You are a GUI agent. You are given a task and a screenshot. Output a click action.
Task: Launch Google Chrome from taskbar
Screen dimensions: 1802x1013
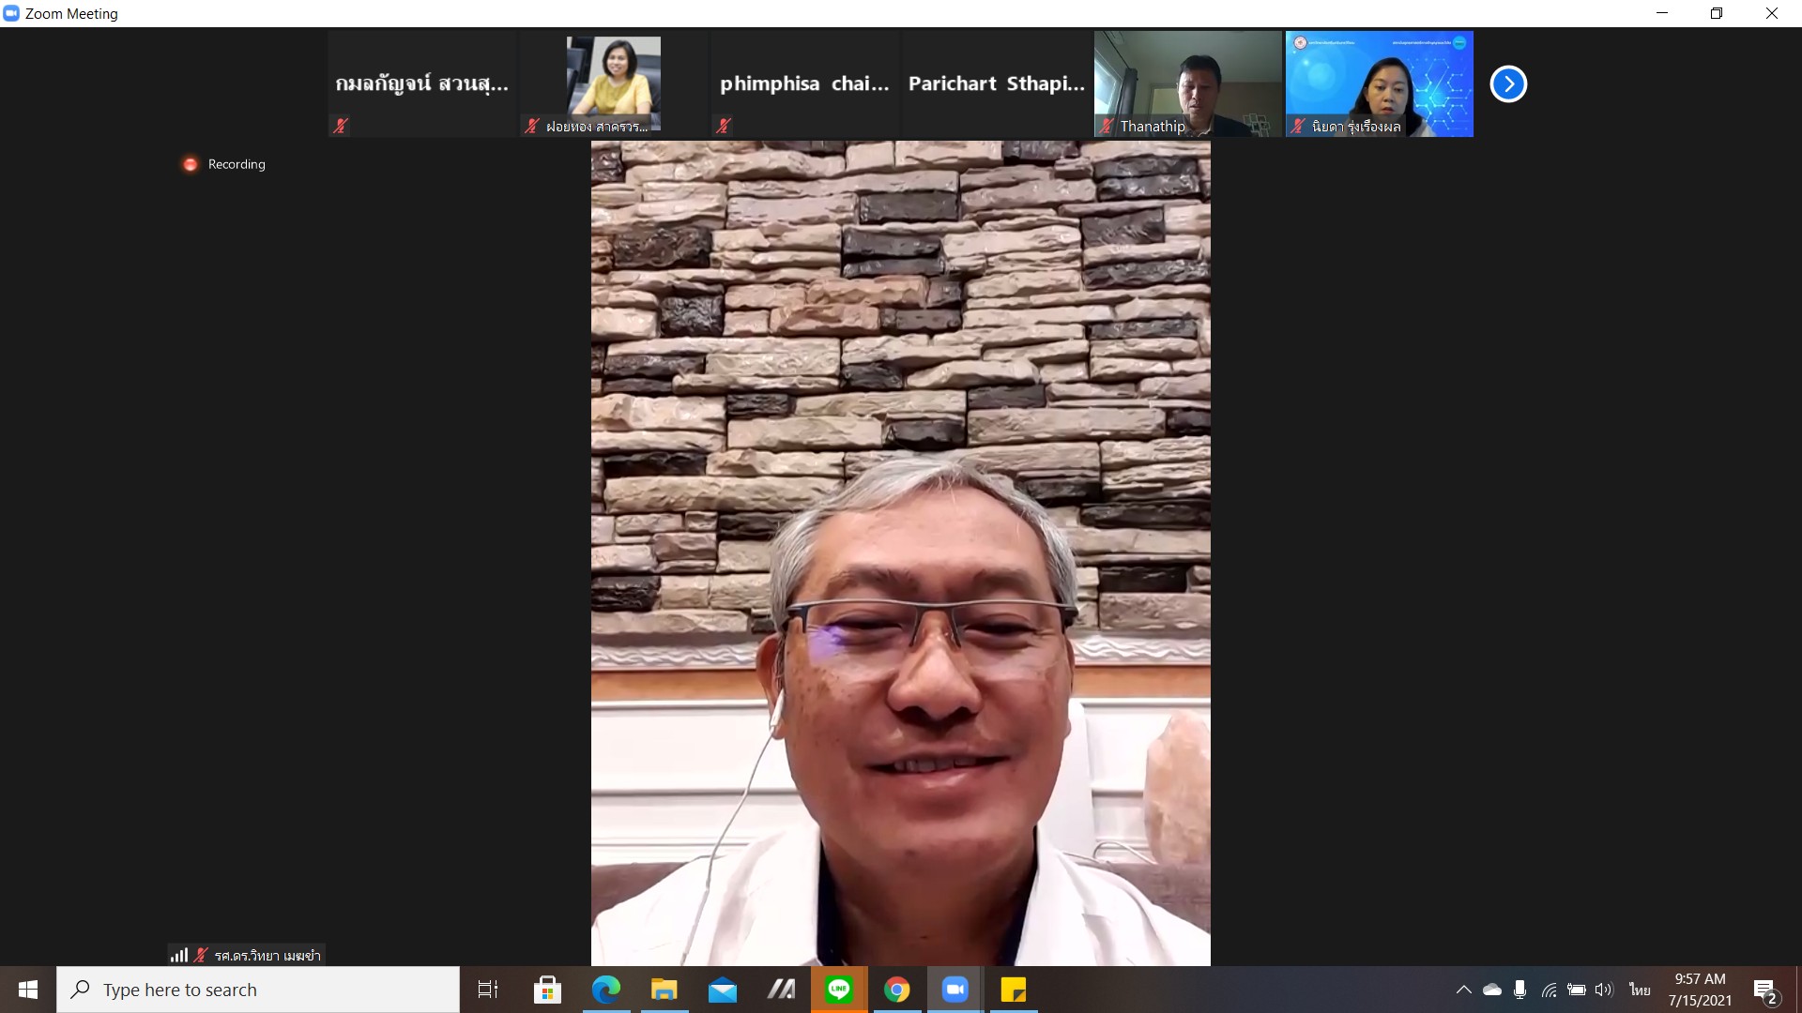pos(897,990)
